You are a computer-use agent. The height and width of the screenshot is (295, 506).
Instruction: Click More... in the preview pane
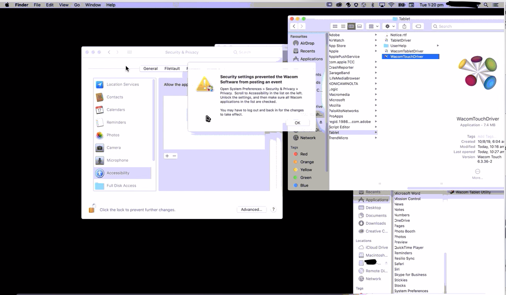coord(477,173)
